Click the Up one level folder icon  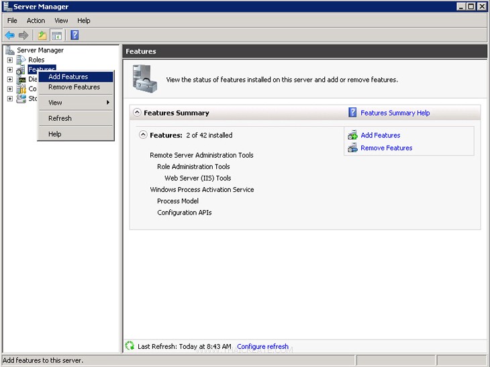click(x=42, y=36)
